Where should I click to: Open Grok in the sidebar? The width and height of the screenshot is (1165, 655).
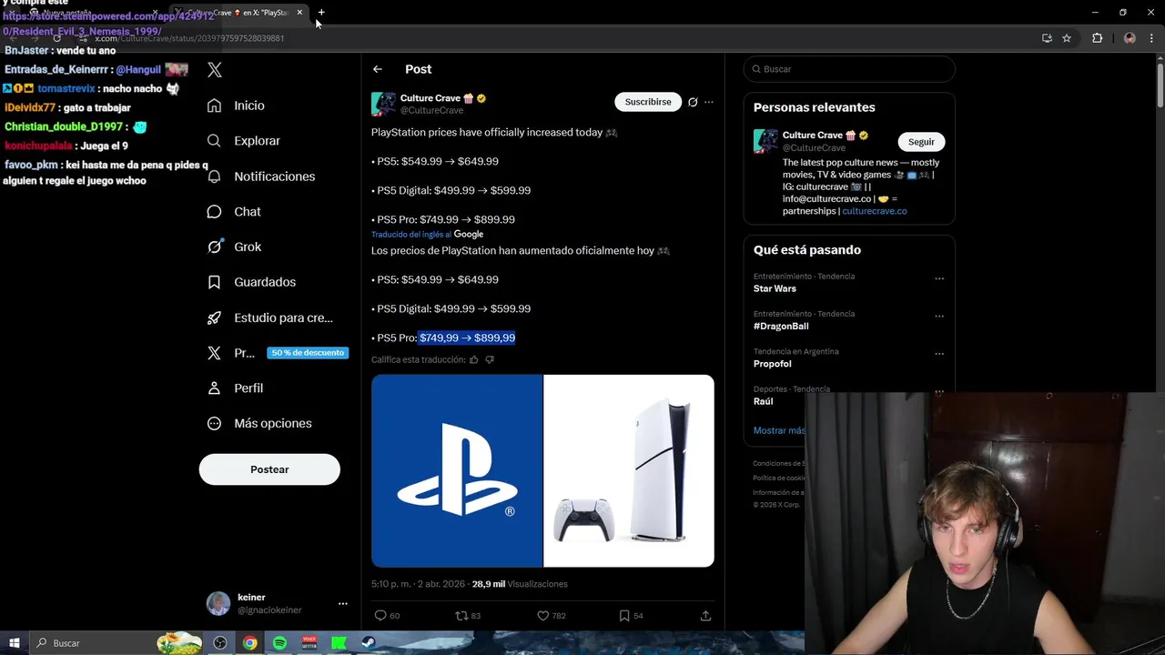pos(234,247)
